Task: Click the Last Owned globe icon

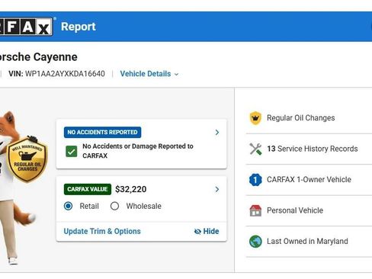Action: click(x=255, y=242)
